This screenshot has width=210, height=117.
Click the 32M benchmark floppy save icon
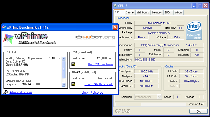pyautogui.click(x=73, y=64)
